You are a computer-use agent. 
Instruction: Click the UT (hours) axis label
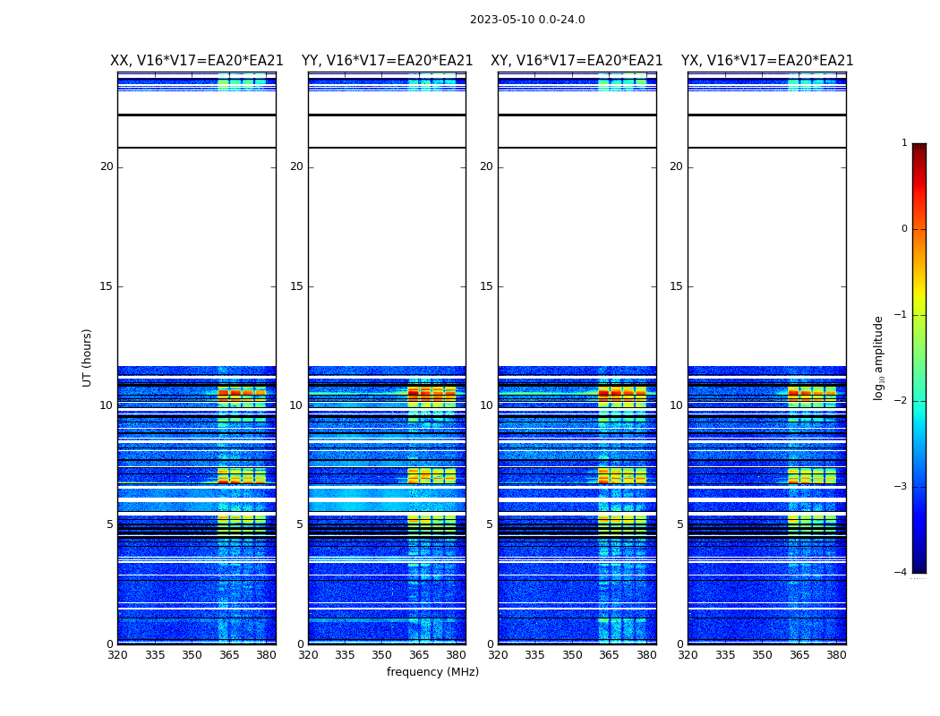(x=87, y=358)
